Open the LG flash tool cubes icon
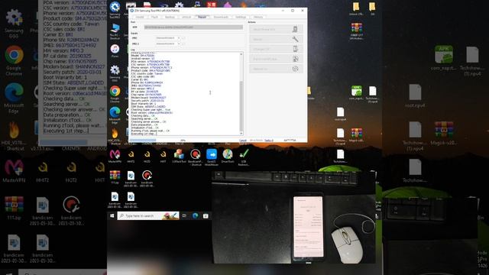 coord(179,156)
